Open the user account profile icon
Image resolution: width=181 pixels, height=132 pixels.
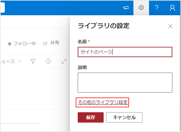pyautogui.click(x=172, y=8)
